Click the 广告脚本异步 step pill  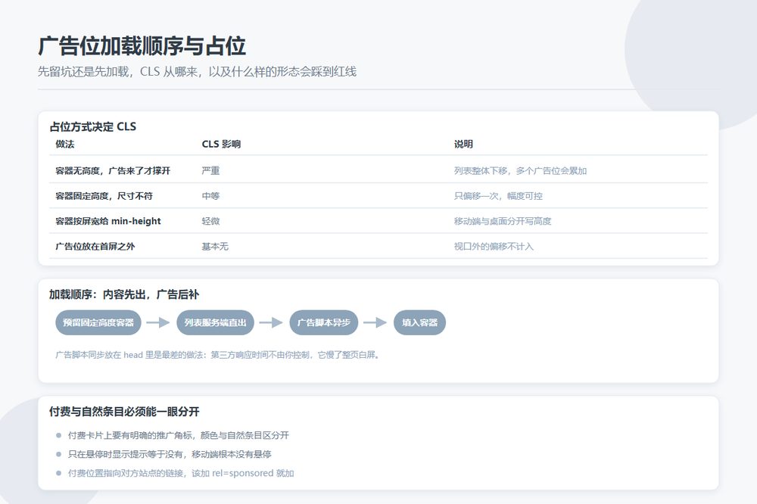click(323, 322)
